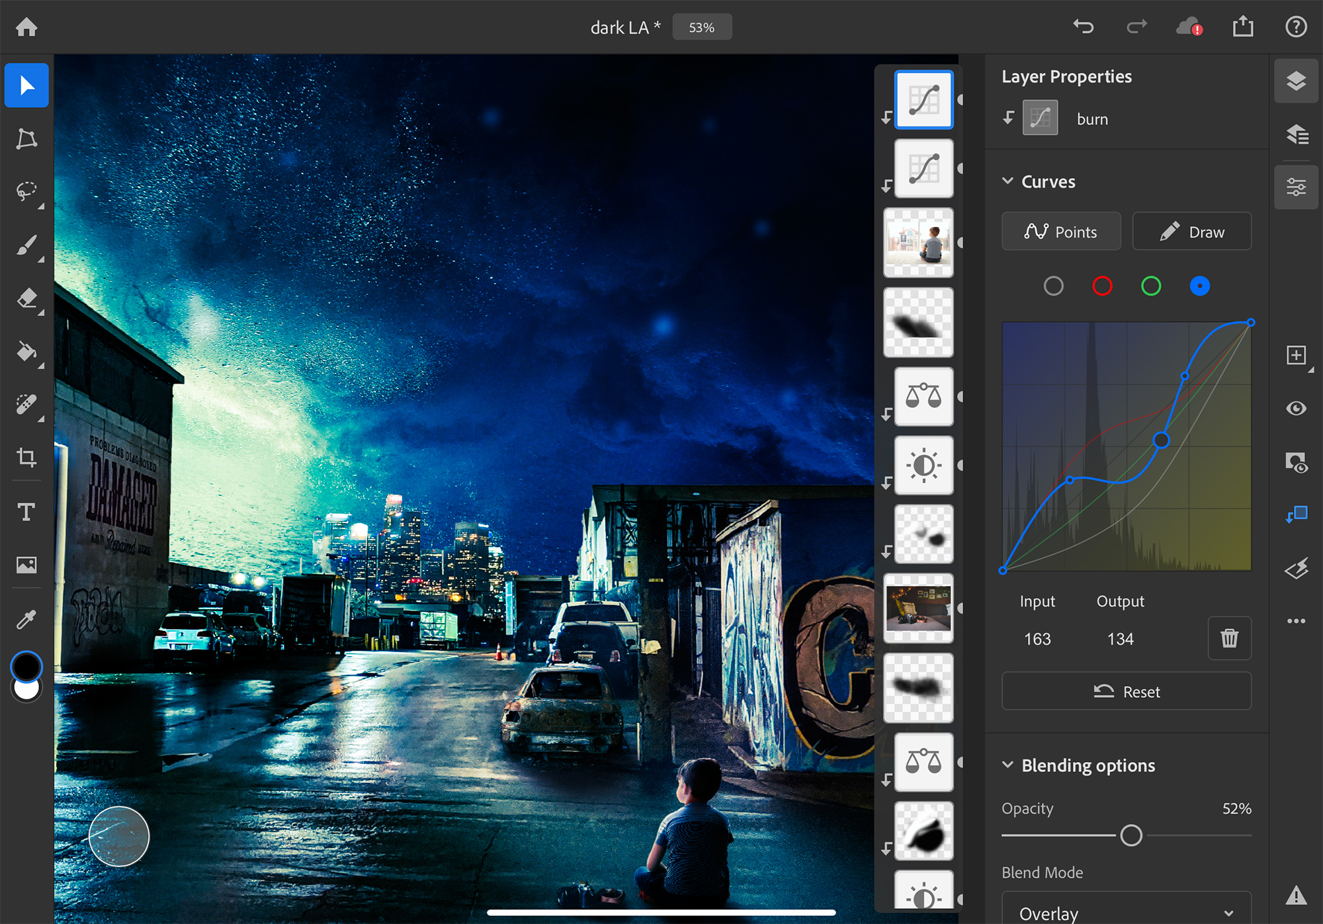Toggle red channel curve selector
1323x924 pixels.
point(1104,286)
